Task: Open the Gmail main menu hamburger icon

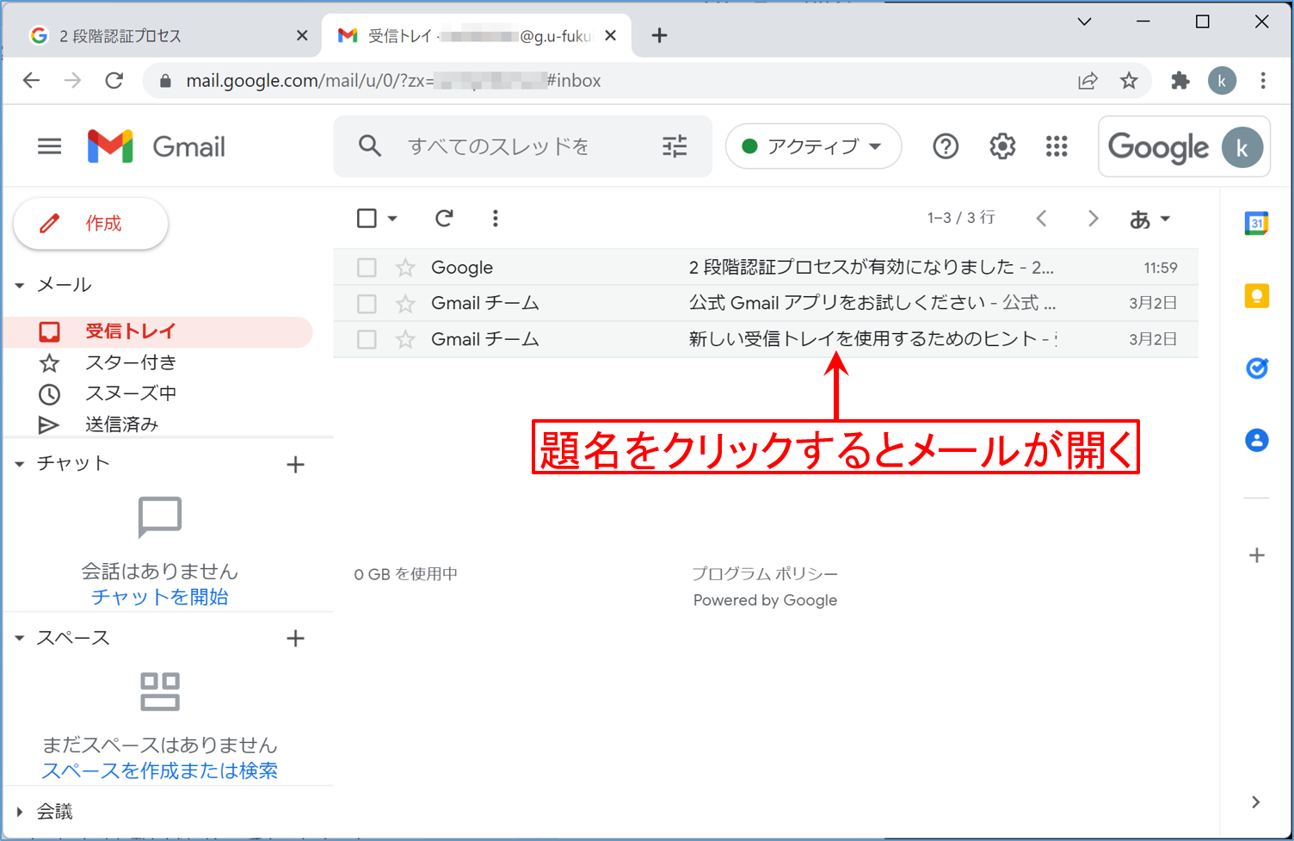Action: click(49, 146)
